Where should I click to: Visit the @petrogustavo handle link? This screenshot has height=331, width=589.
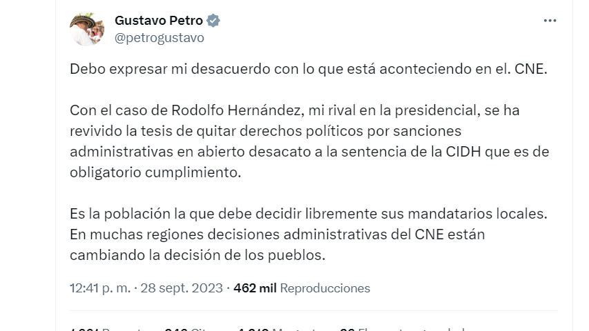tap(160, 38)
